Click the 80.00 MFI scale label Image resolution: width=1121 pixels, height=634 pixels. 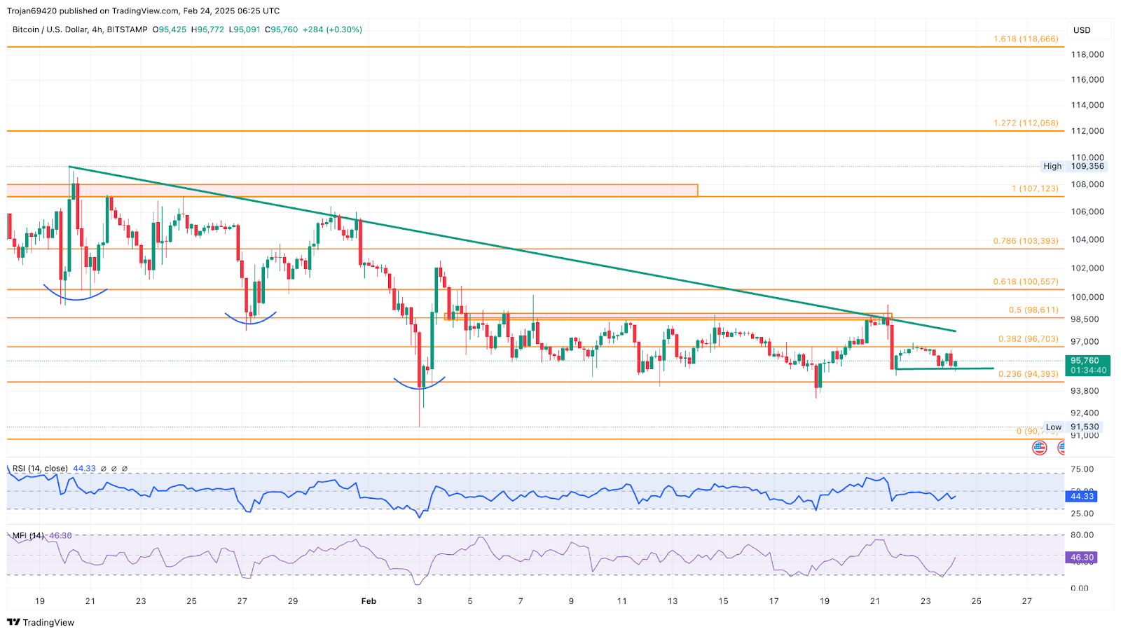point(1082,535)
